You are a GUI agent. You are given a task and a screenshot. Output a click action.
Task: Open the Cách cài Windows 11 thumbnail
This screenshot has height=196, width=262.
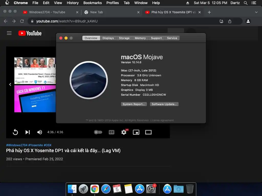35,99
